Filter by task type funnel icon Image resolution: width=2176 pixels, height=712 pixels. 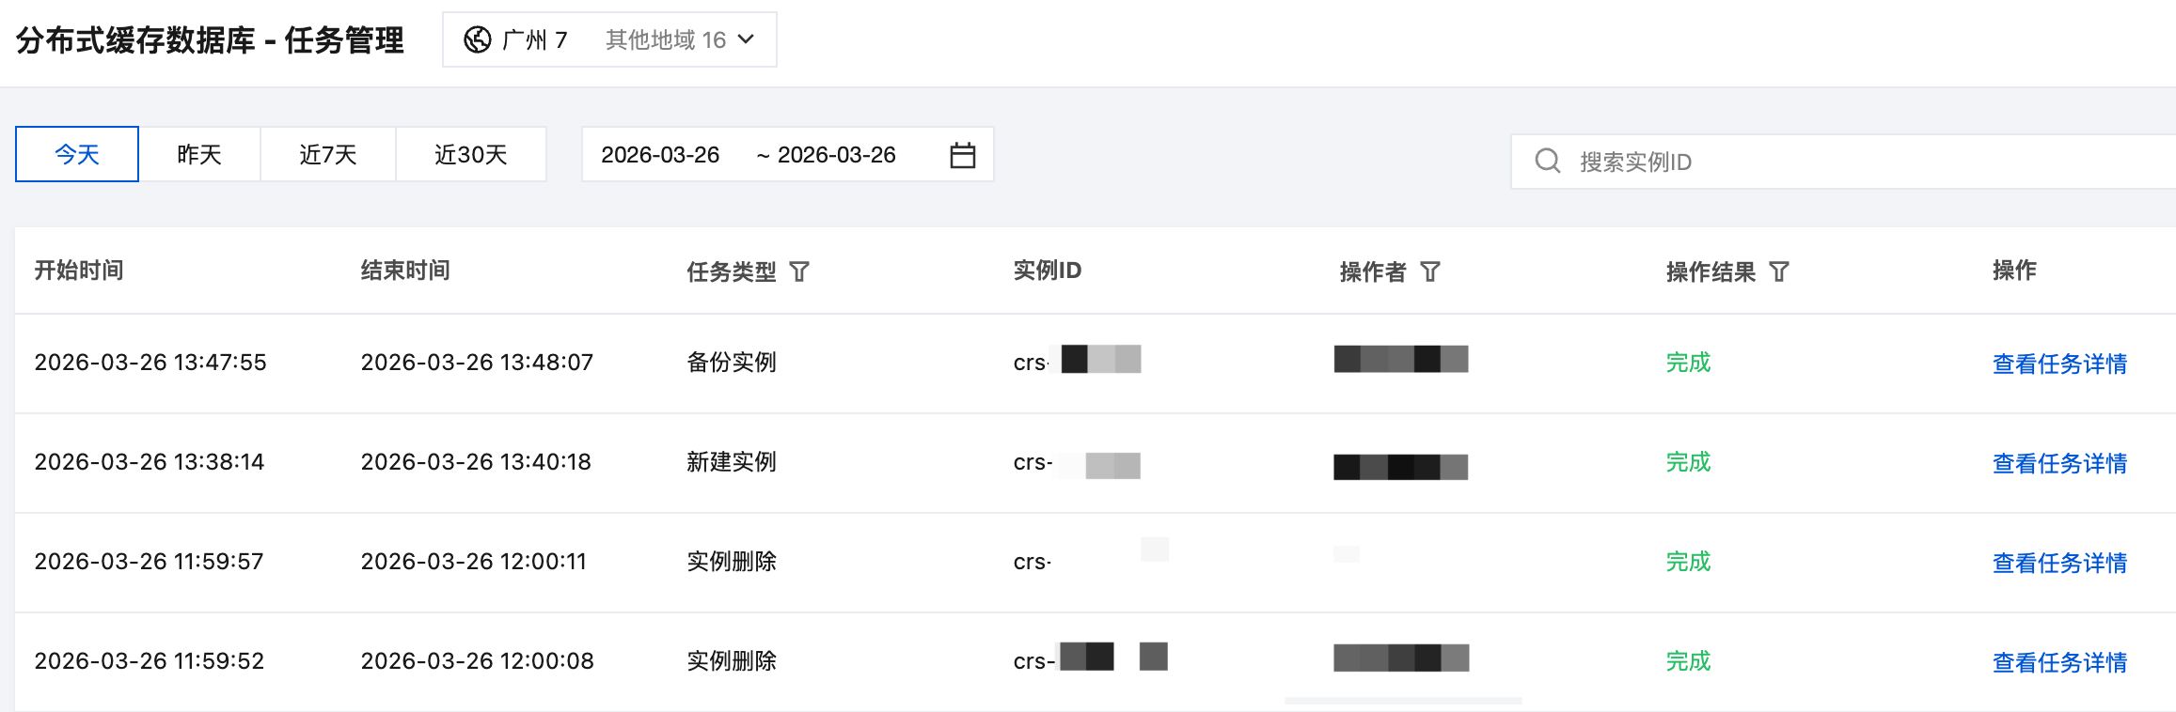coord(799,271)
